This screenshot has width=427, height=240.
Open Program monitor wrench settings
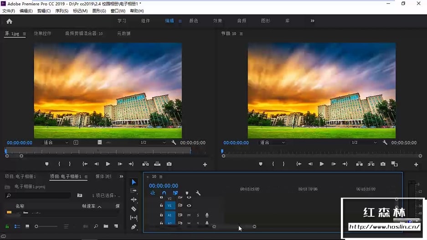pos(385,142)
